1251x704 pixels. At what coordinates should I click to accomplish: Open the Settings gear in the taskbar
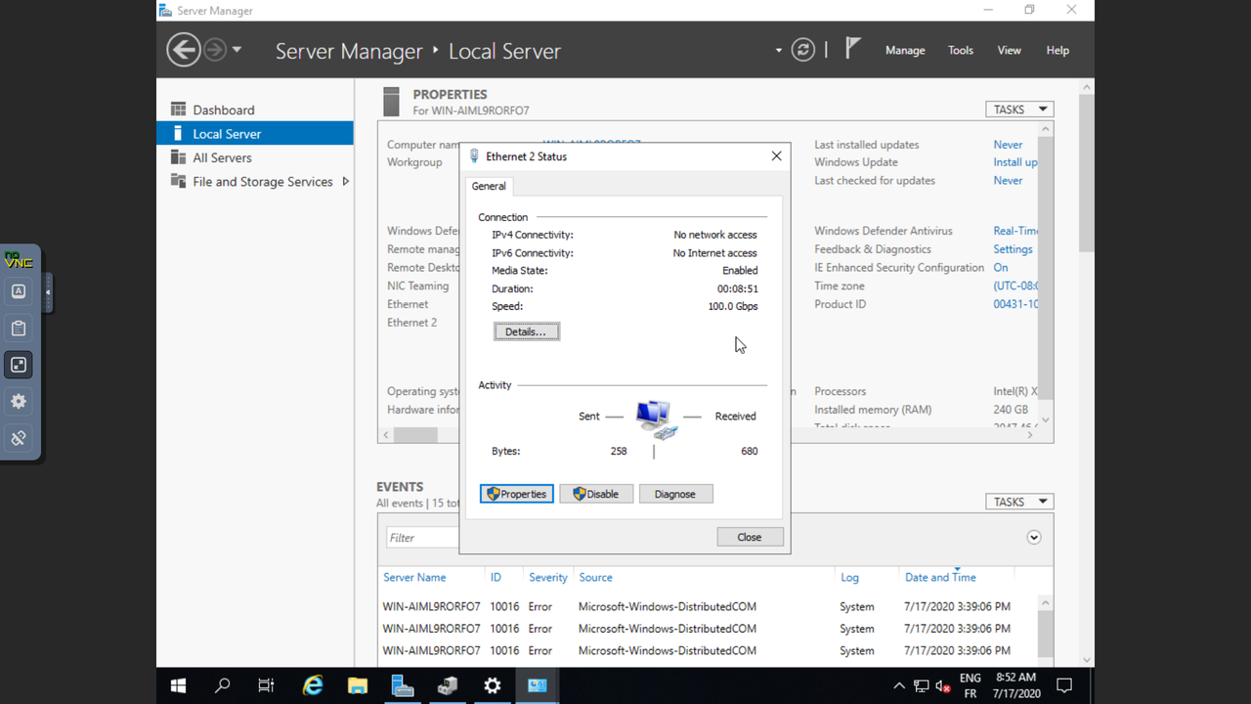(x=493, y=686)
